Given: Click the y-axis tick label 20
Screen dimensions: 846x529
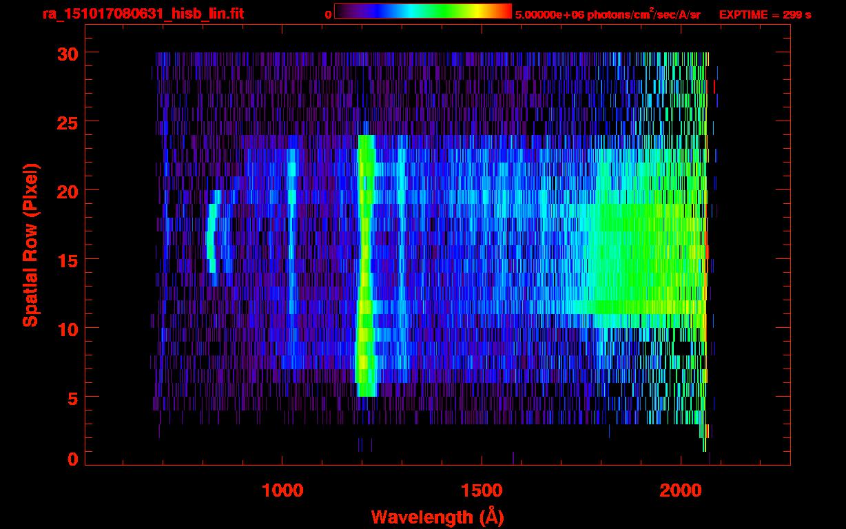Looking at the screenshot, I should point(66,191).
